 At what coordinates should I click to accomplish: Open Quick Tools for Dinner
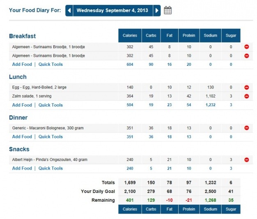click(x=50, y=137)
